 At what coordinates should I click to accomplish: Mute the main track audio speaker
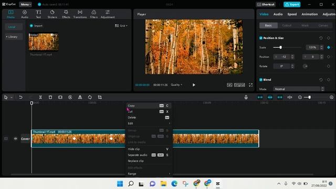(x=15, y=139)
